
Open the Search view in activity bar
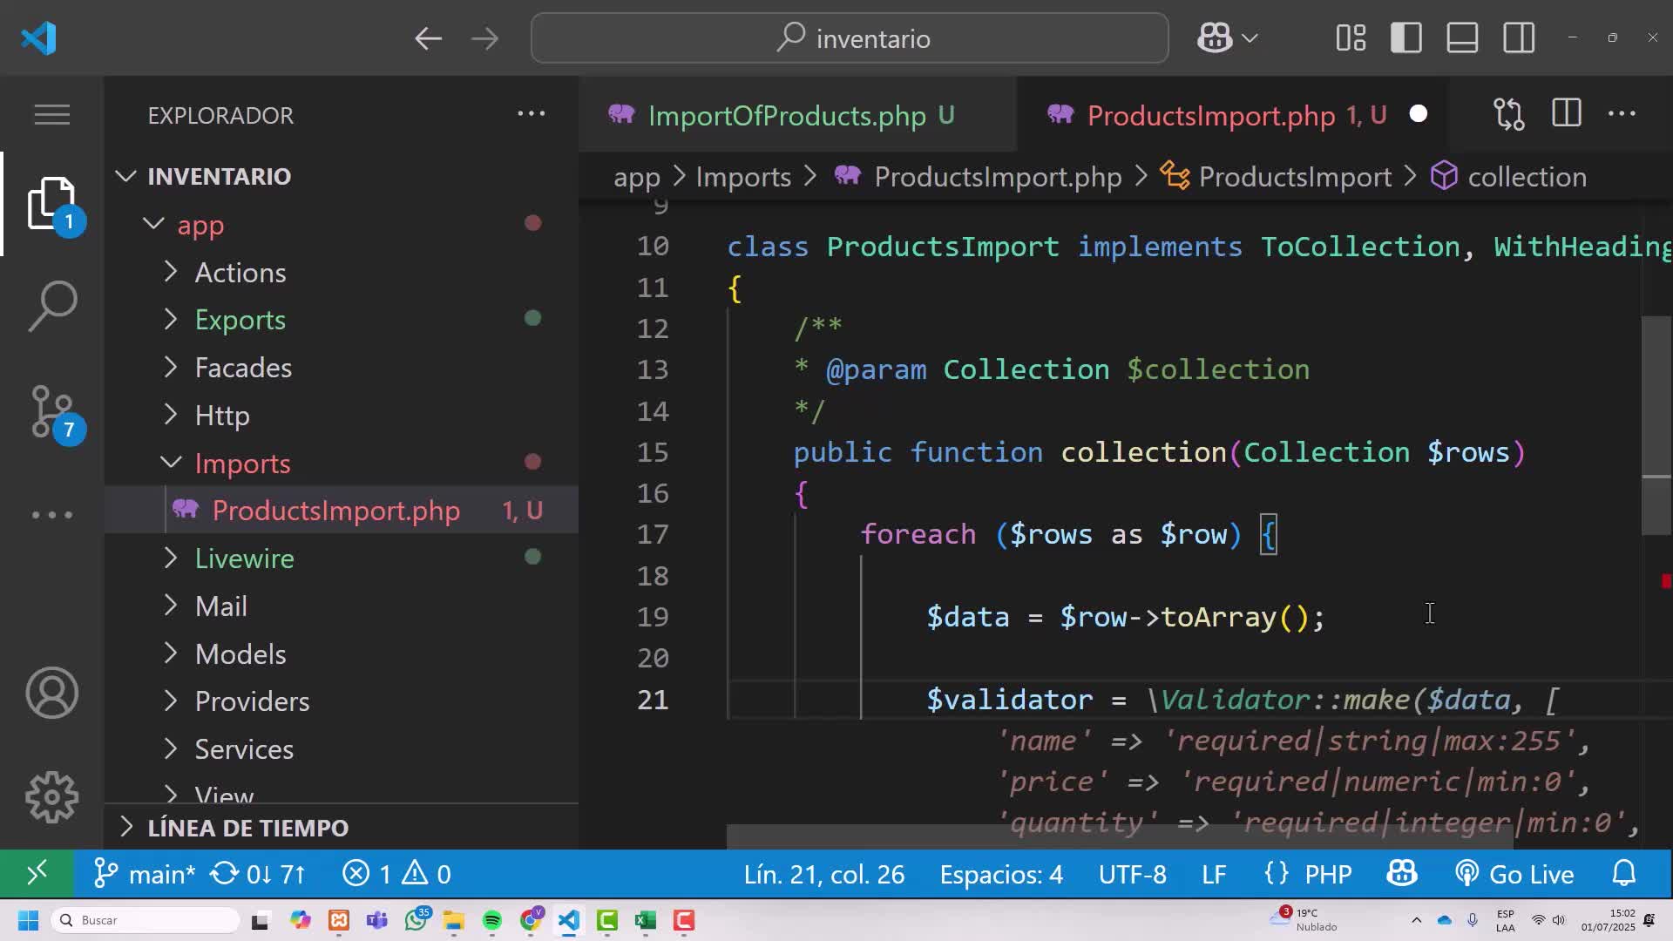[52, 306]
